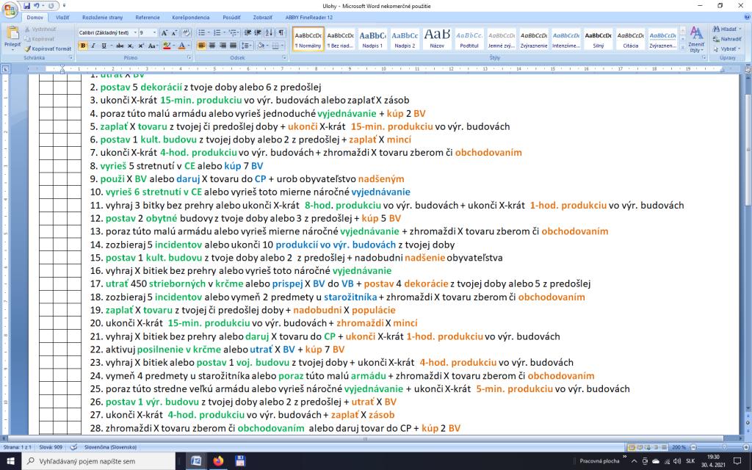Sort the selected text alphabetically
This screenshot has width=752, height=470.
[269, 32]
